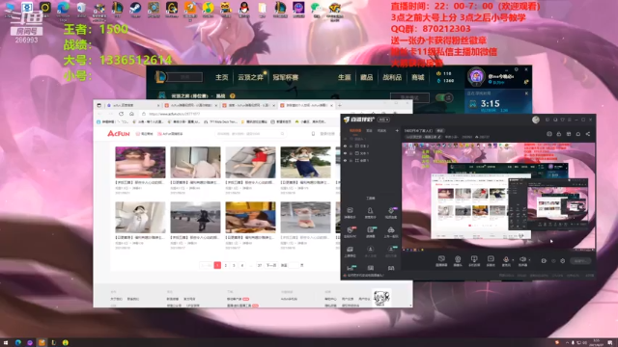
Task: Click the AcFun logo
Action: tap(118, 134)
